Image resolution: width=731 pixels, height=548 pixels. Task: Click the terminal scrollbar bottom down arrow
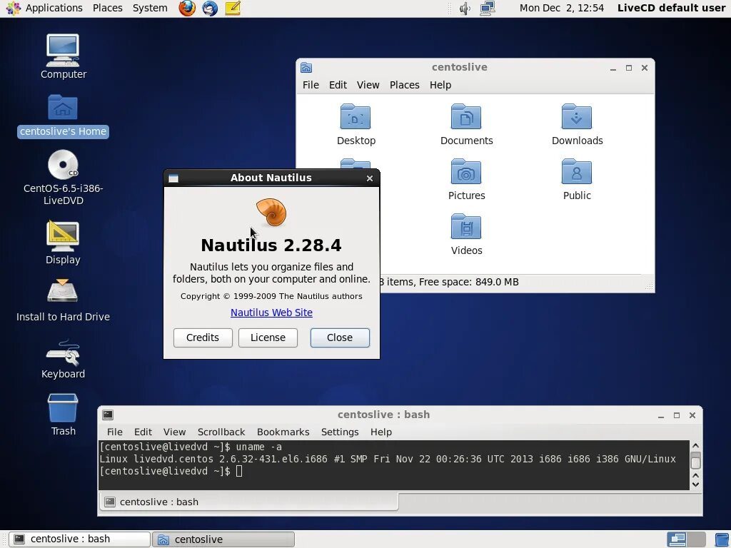(695, 484)
